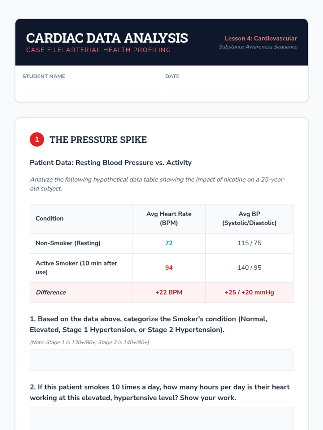Click the Substance Awareness Sequence subtitle
The width and height of the screenshot is (323, 430).
tap(258, 47)
